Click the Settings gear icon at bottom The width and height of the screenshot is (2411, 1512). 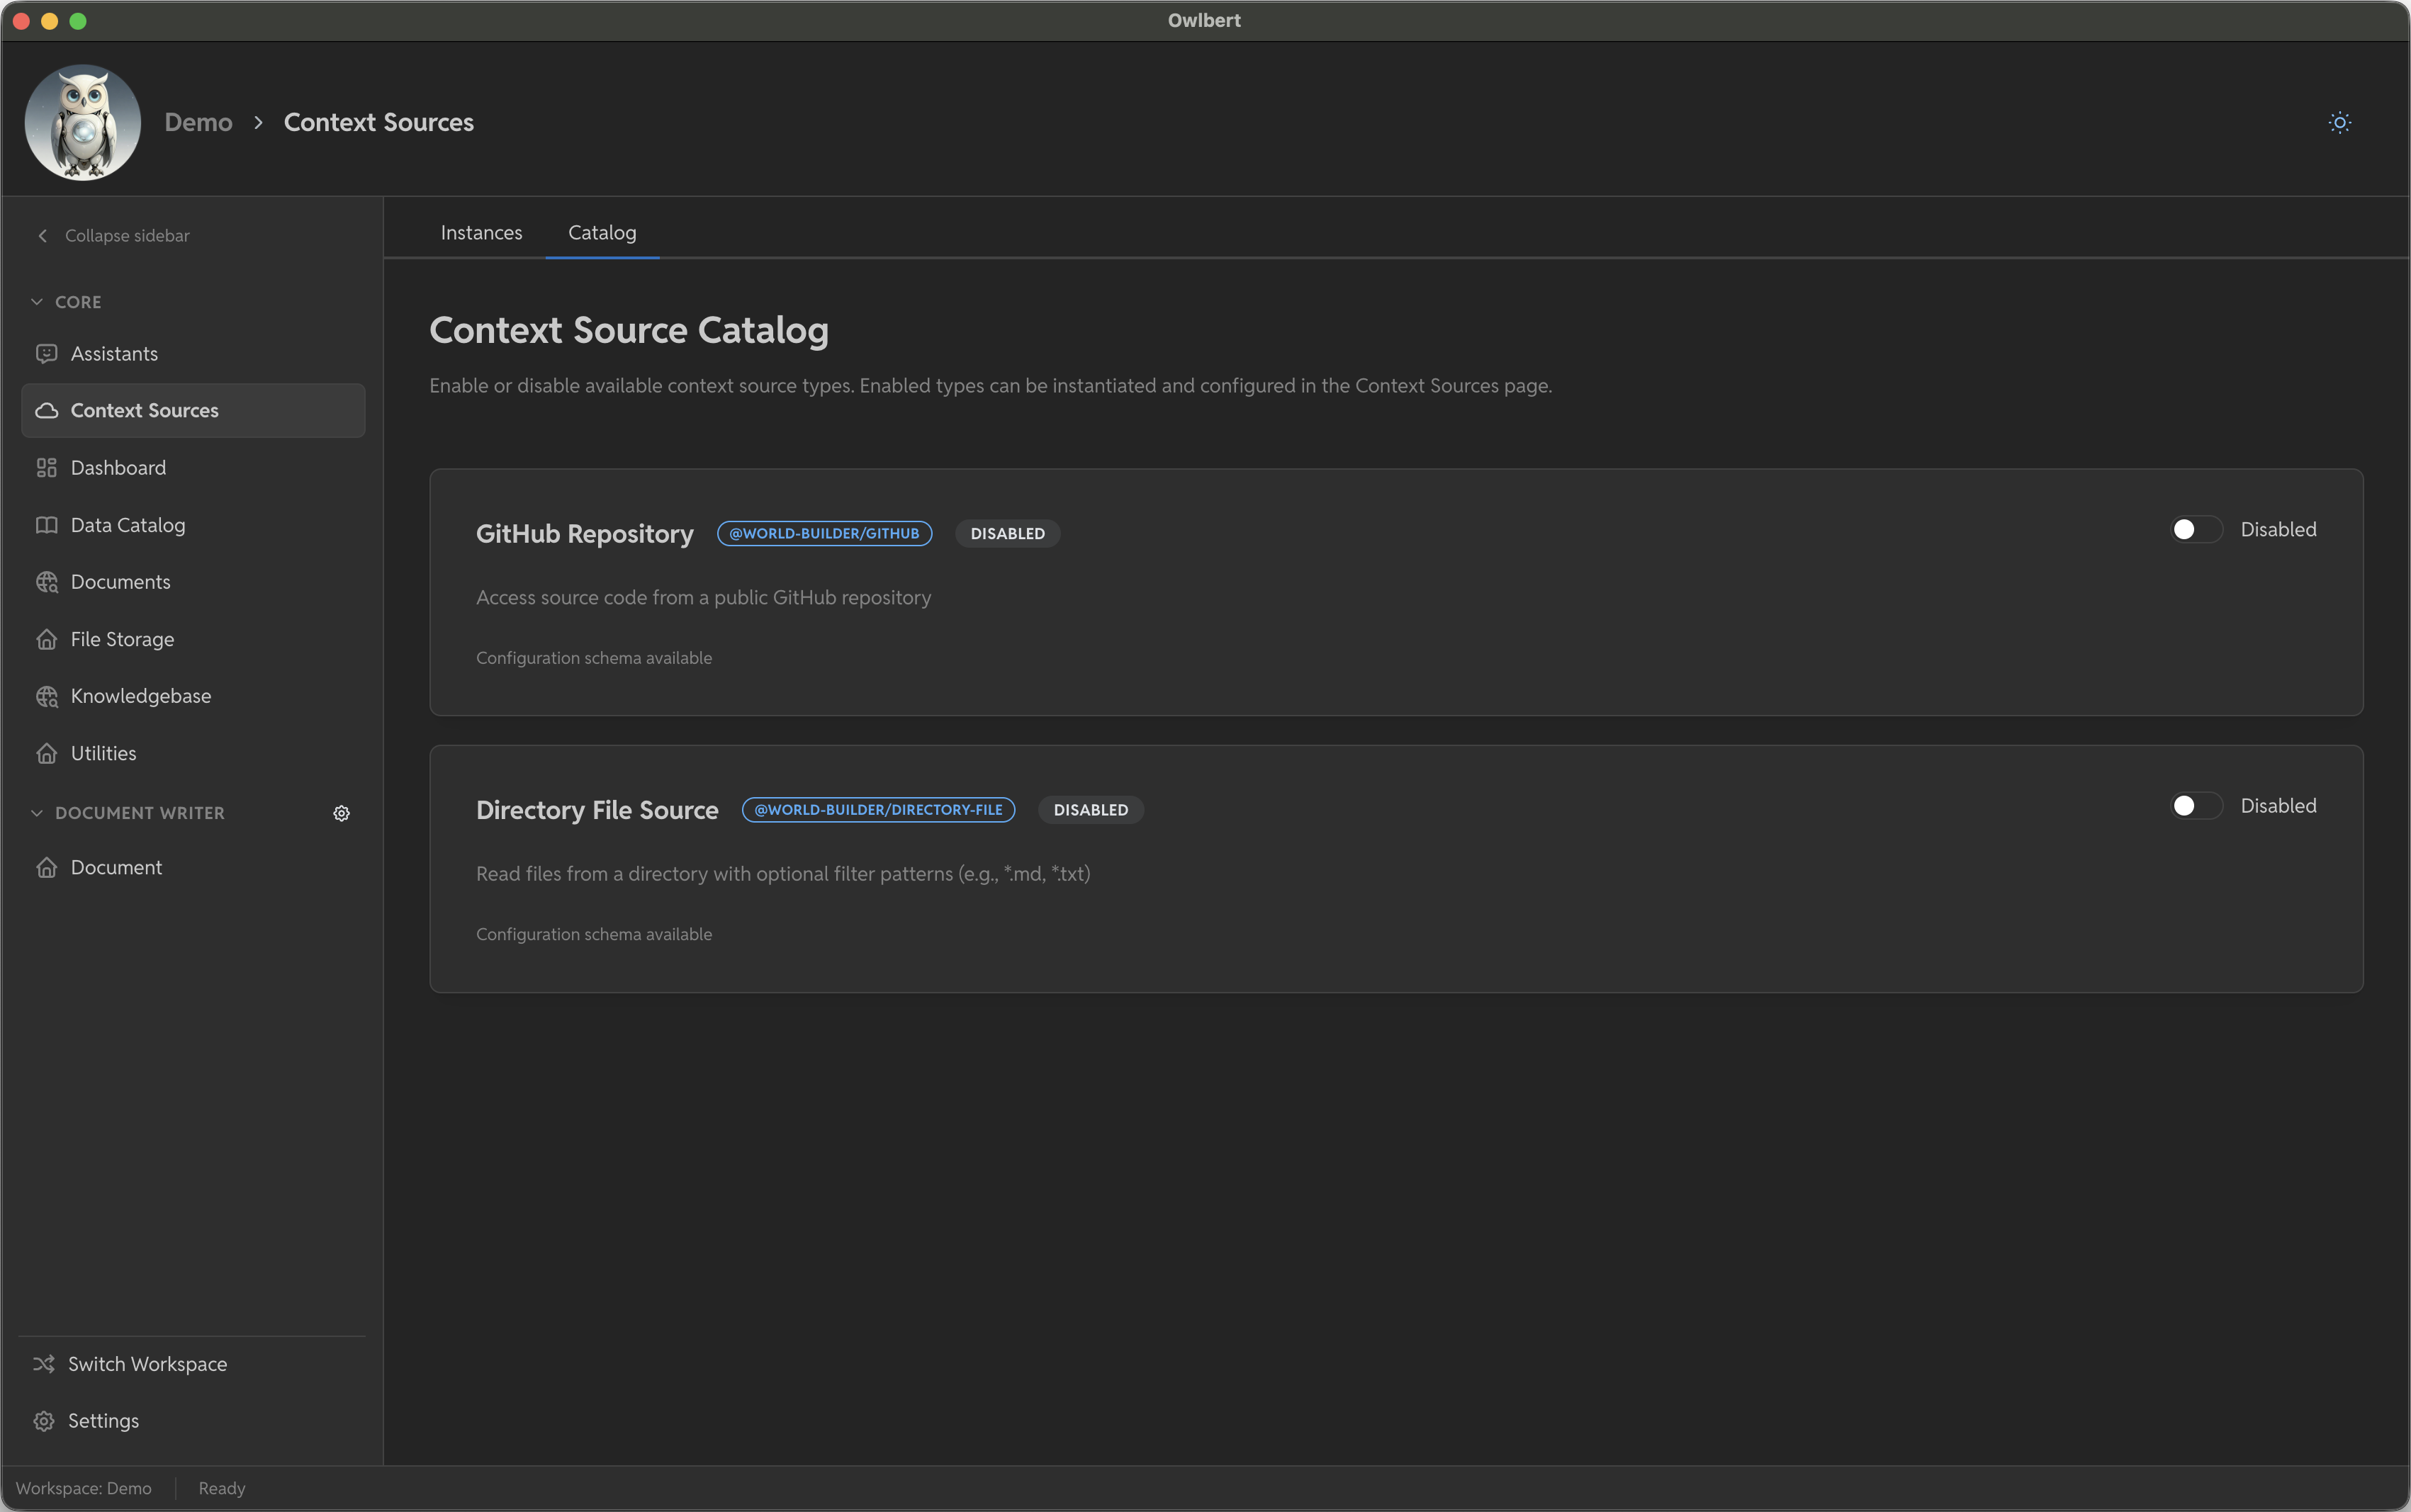(x=44, y=1421)
